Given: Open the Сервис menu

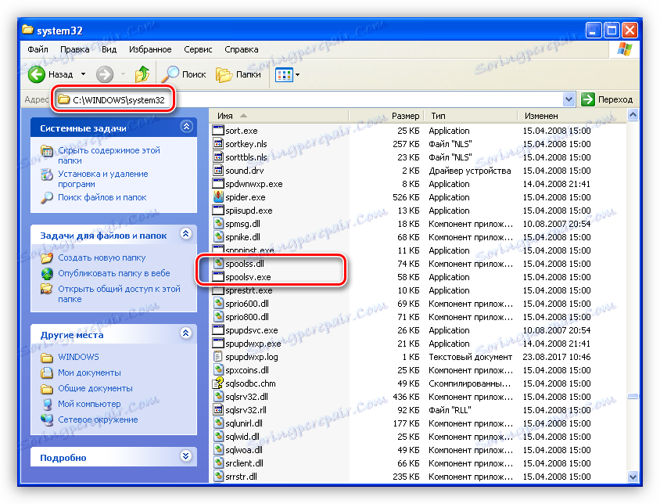Looking at the screenshot, I should point(198,49).
